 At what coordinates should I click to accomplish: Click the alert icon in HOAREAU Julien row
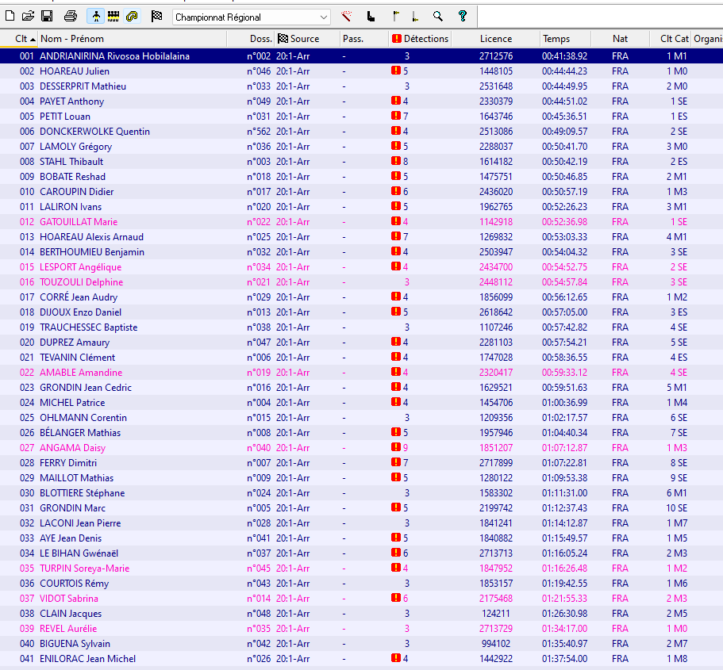click(x=395, y=71)
